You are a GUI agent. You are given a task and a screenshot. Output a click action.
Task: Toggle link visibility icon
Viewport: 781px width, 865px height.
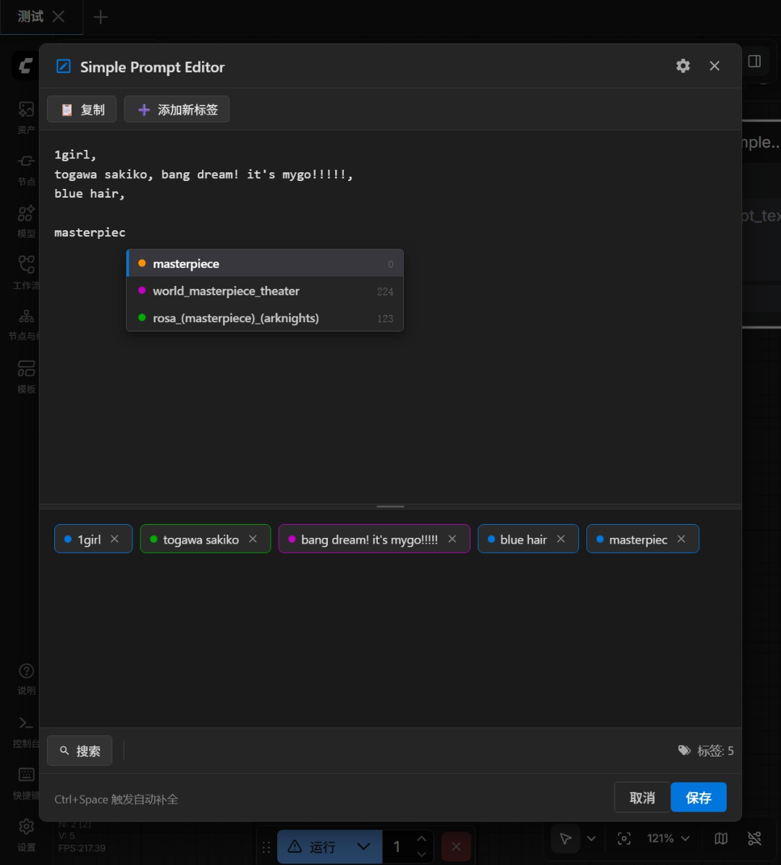click(754, 838)
